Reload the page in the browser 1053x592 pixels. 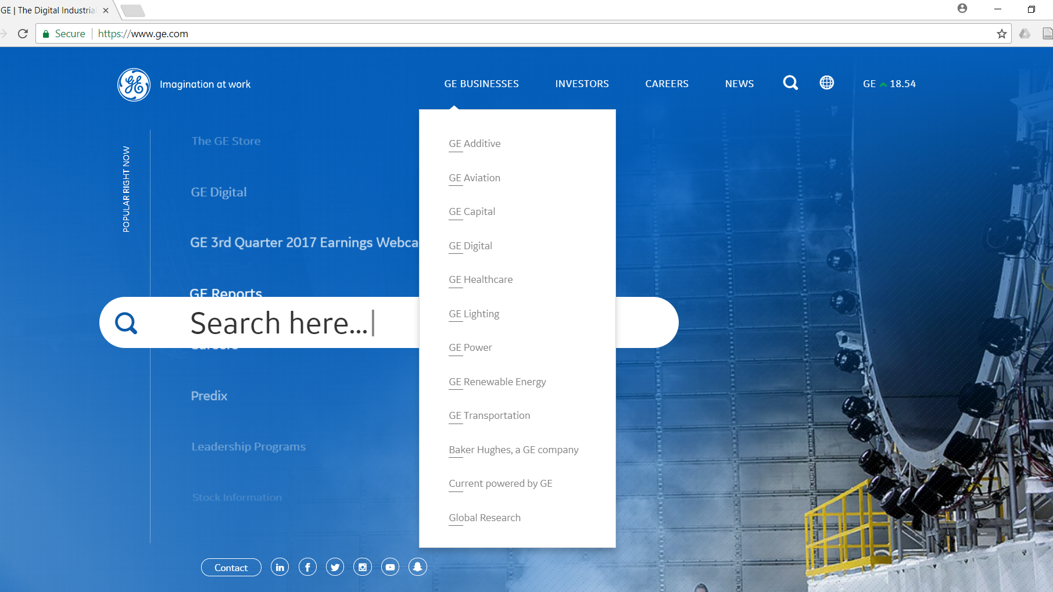[23, 34]
